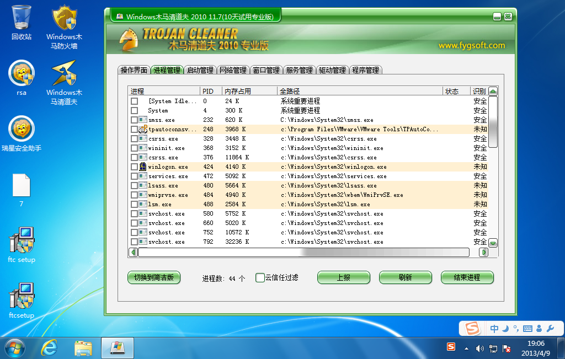The image size is (565, 359).
Task: Launch Internet Explorer from taskbar
Action: click(x=49, y=348)
